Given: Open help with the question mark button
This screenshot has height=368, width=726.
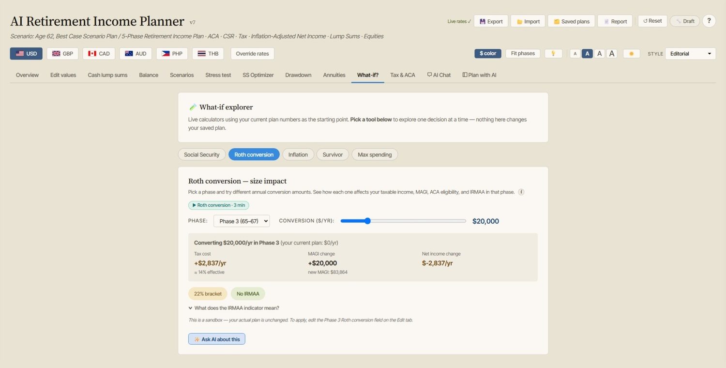Looking at the screenshot, I should (x=709, y=21).
